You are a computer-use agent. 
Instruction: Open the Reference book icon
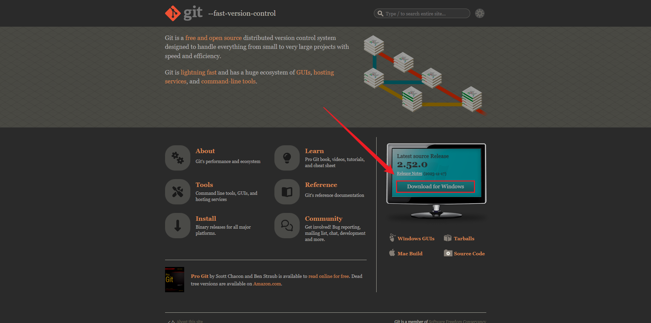tap(287, 192)
